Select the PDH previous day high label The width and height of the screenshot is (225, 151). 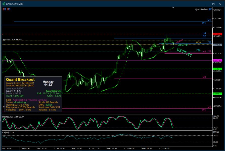click(x=199, y=43)
